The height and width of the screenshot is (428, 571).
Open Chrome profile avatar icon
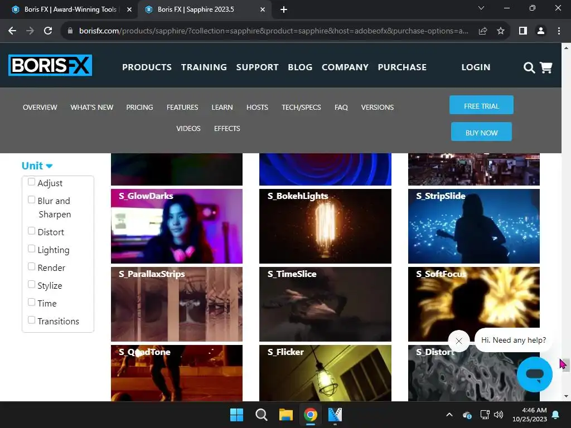541,31
